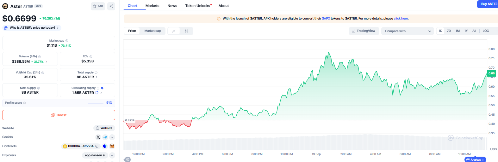This screenshot has width=498, height=162.
Task: Click the Profile score progress bar
Action: 96,103
